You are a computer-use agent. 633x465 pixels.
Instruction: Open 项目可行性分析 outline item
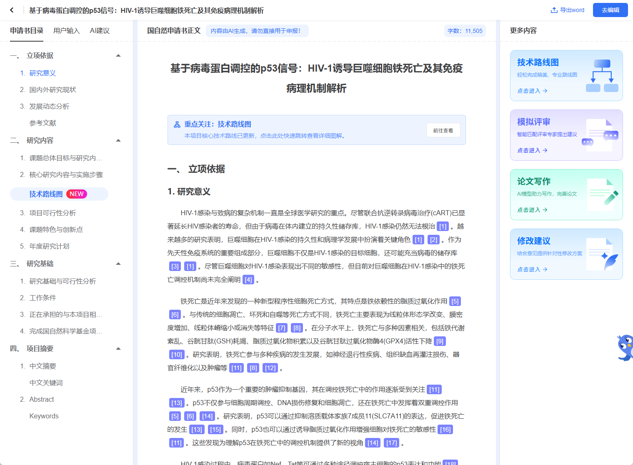[53, 213]
